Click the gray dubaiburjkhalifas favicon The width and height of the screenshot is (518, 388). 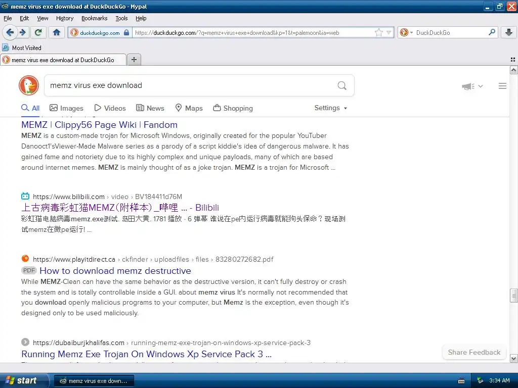25,342
